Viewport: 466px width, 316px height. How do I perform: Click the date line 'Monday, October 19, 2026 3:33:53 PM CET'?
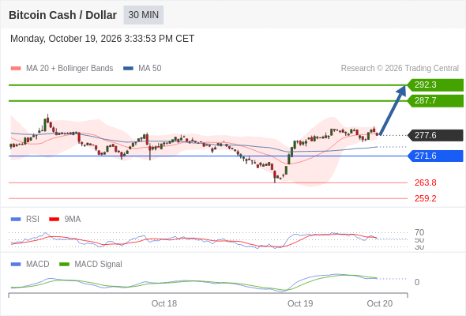click(102, 39)
